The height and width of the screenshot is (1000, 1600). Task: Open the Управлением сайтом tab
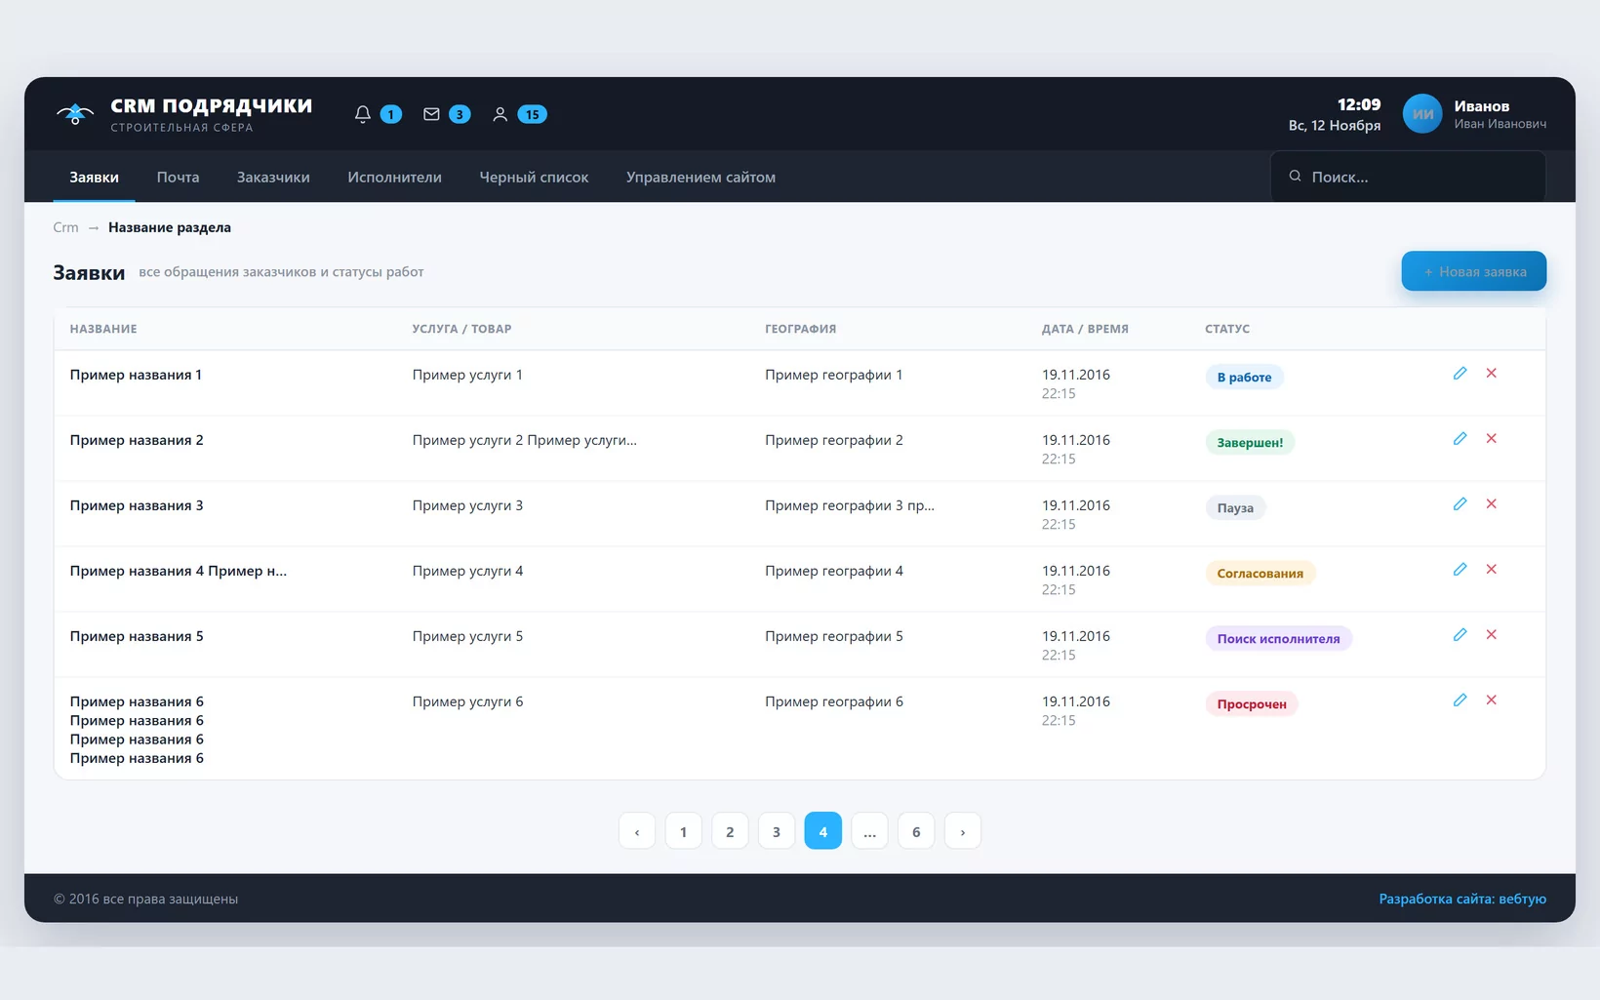(700, 177)
